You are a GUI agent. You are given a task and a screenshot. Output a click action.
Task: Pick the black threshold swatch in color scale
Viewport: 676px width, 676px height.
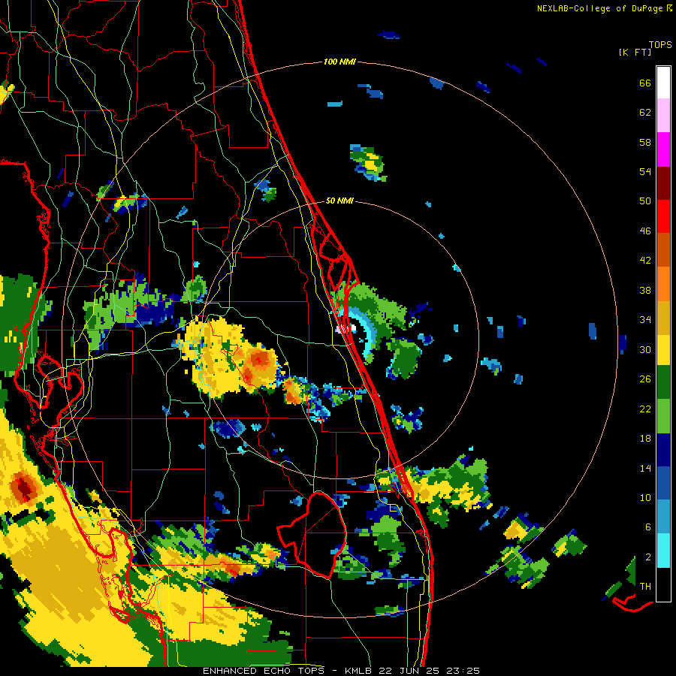(663, 584)
